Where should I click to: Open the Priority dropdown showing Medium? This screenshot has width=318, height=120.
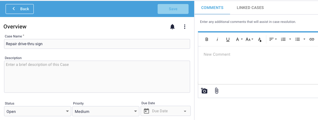[x=106, y=111]
